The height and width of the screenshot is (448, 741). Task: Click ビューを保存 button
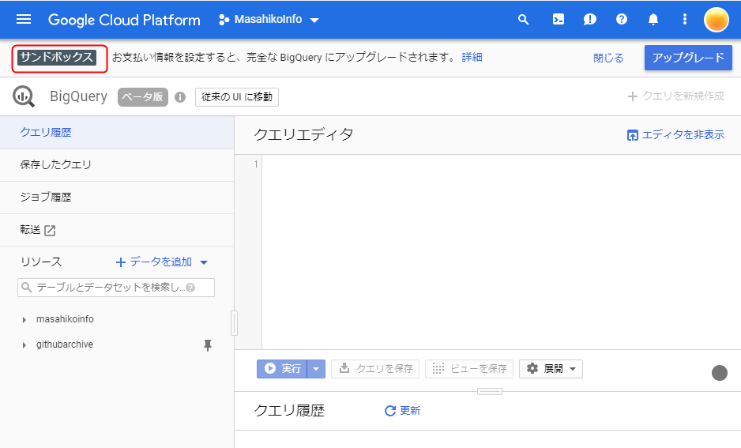[469, 369]
